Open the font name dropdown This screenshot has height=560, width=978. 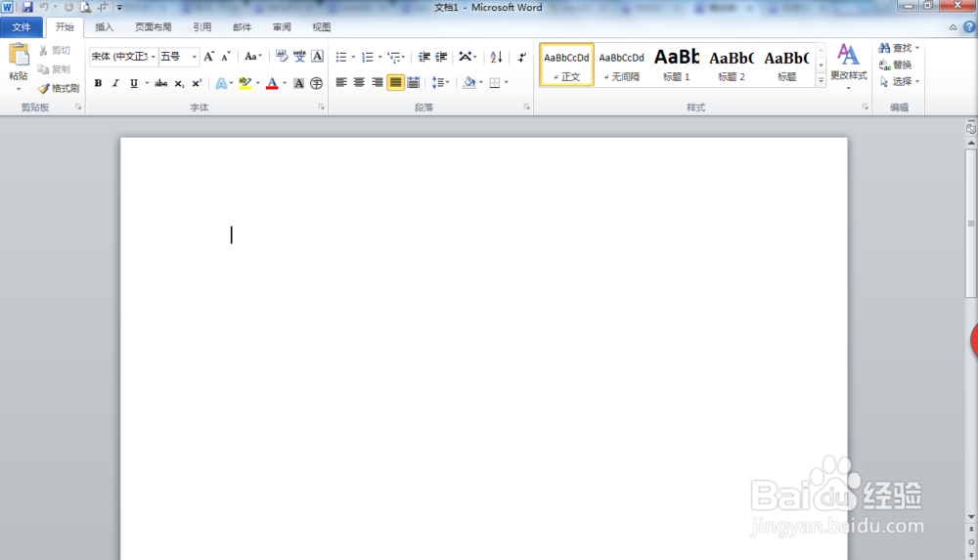click(x=153, y=57)
